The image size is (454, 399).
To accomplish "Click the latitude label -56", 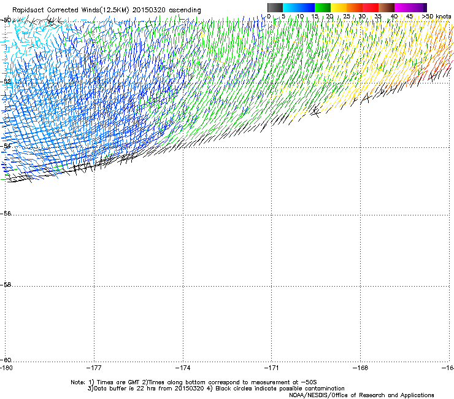I will pyautogui.click(x=6, y=214).
